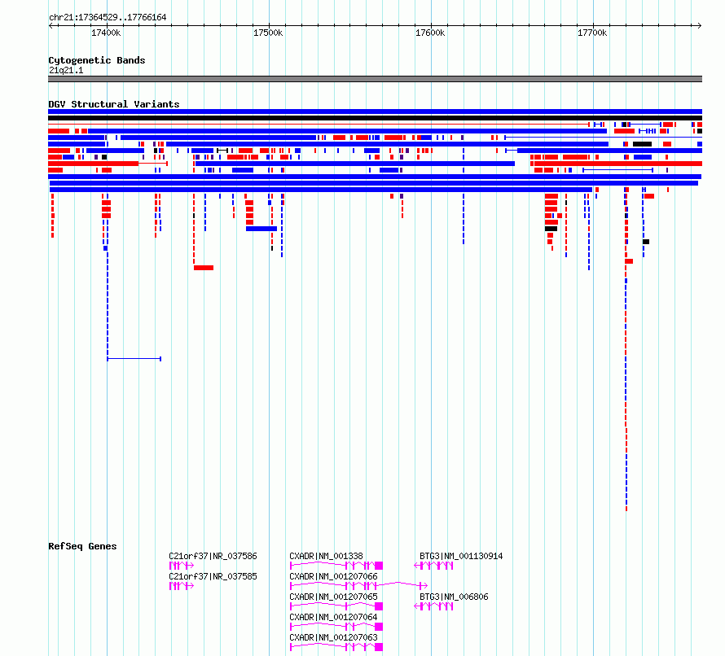
Task: Open the BTG3|NM_006806 transcript label
Action: point(454,597)
